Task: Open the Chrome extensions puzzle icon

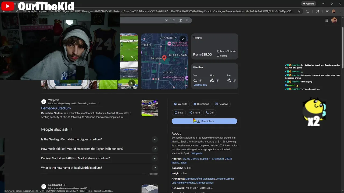Action: (x=308, y=11)
